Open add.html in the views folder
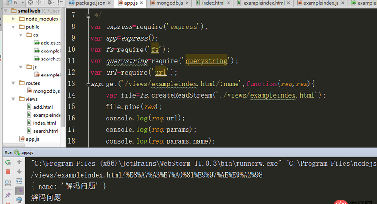The image size is (377, 204). 40,107
